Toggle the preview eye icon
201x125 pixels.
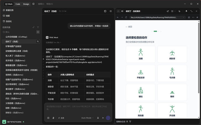pyautogui.click(x=122, y=11)
